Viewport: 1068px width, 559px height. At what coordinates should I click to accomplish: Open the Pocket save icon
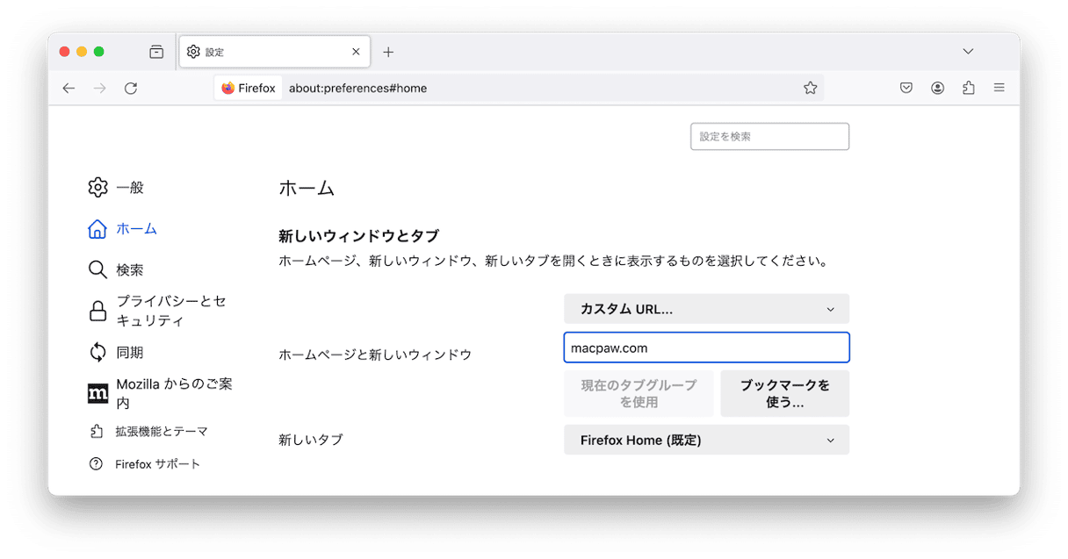tap(906, 88)
